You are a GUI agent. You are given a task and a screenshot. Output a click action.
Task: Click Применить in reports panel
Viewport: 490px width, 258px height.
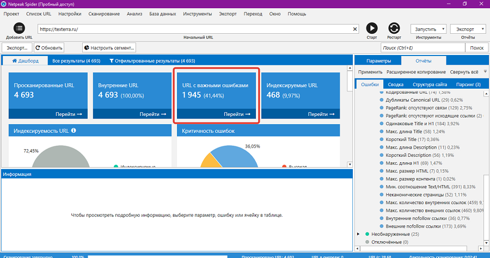[370, 72]
